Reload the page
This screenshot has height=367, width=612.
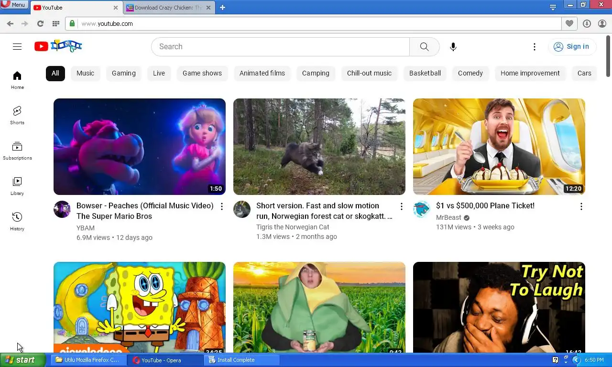[x=40, y=23]
